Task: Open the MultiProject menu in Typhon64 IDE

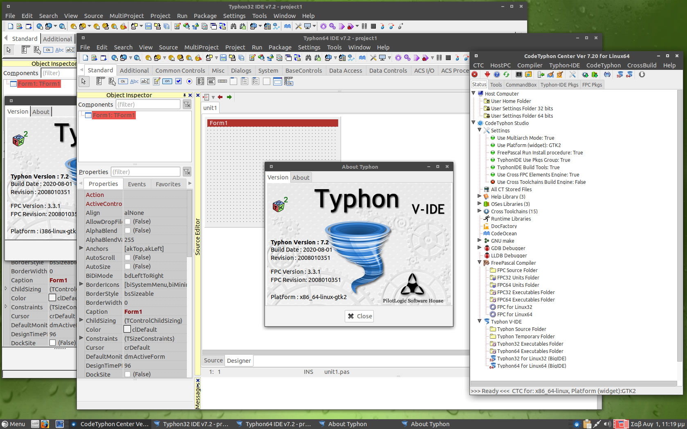Action: tap(201, 47)
